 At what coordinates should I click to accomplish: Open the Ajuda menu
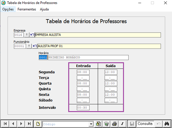coord(44,9)
